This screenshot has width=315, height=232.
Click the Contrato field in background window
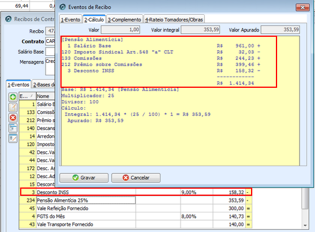pos(50,41)
